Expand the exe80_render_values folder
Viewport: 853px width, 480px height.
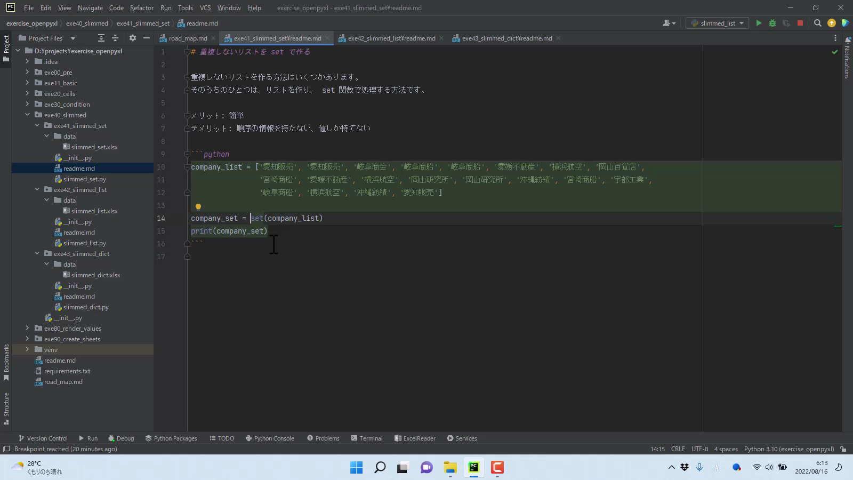click(27, 329)
